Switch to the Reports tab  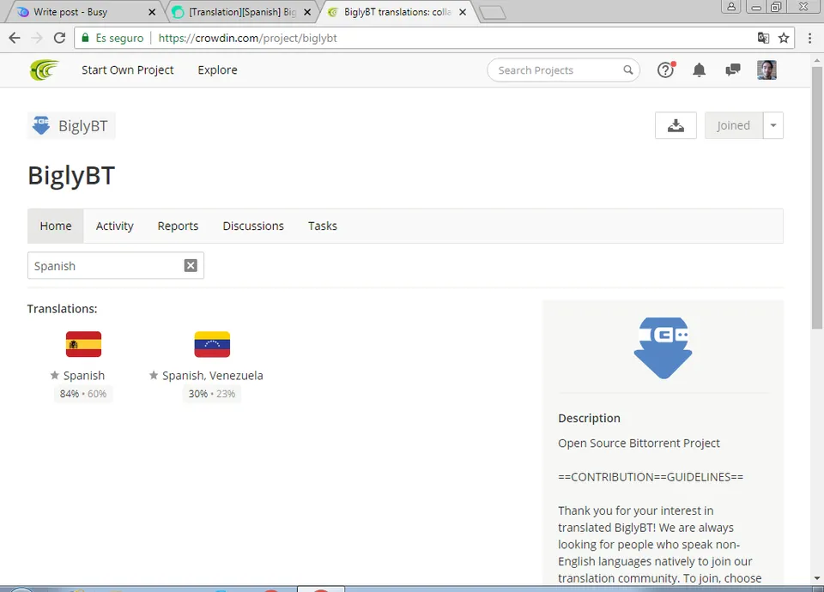tap(179, 226)
